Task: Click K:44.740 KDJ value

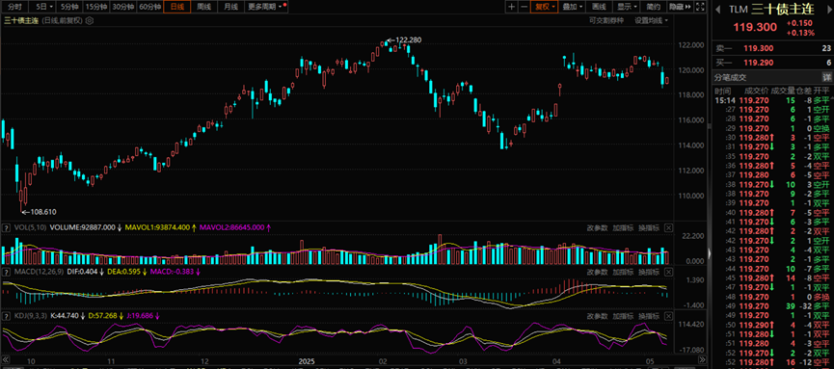Action: pyautogui.click(x=64, y=316)
